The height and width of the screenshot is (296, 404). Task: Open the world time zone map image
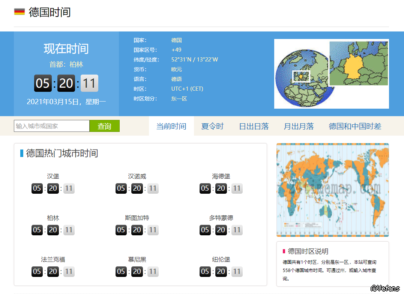332,190
